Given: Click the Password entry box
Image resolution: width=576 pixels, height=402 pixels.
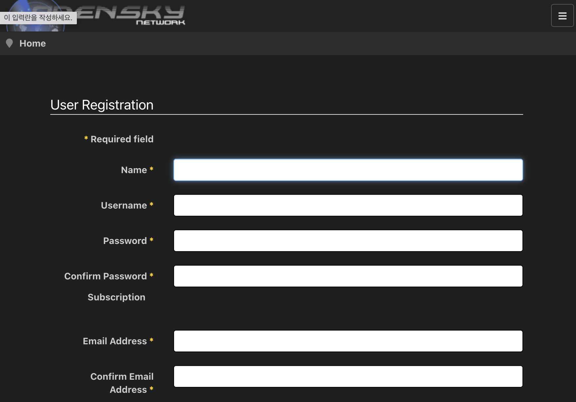Looking at the screenshot, I should (348, 240).
